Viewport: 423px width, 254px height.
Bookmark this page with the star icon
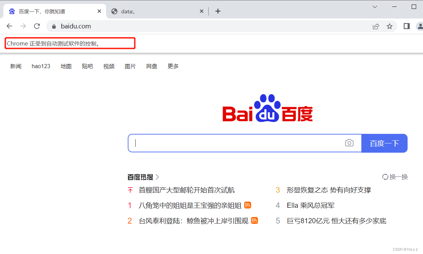click(x=389, y=26)
